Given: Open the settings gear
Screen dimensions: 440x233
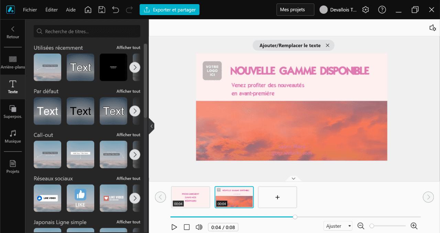Looking at the screenshot, I should (x=366, y=10).
